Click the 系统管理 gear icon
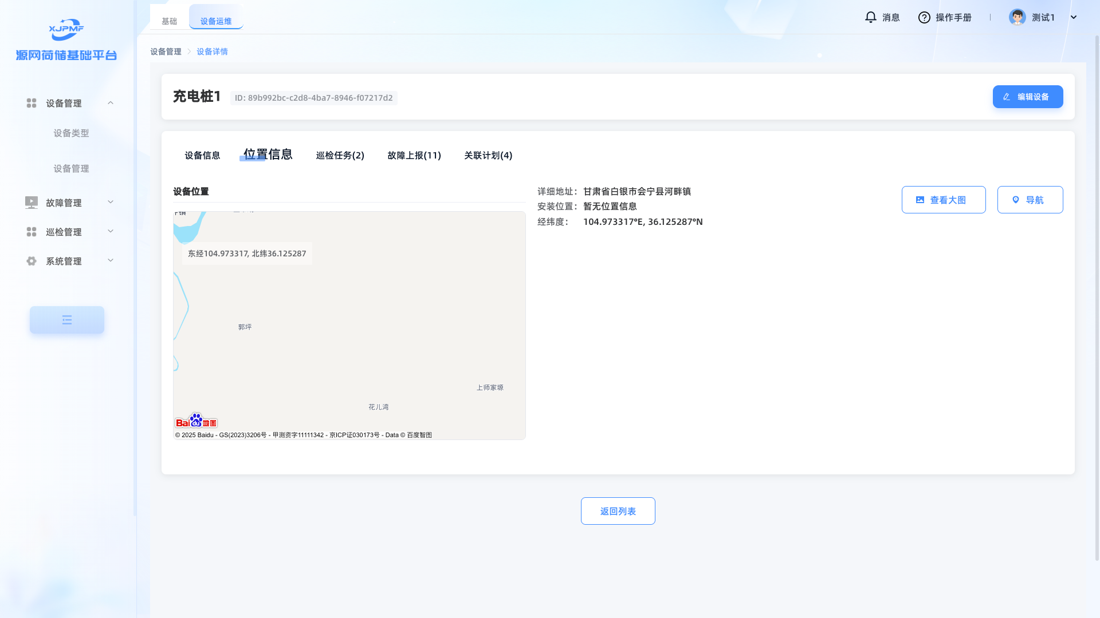 [32, 261]
